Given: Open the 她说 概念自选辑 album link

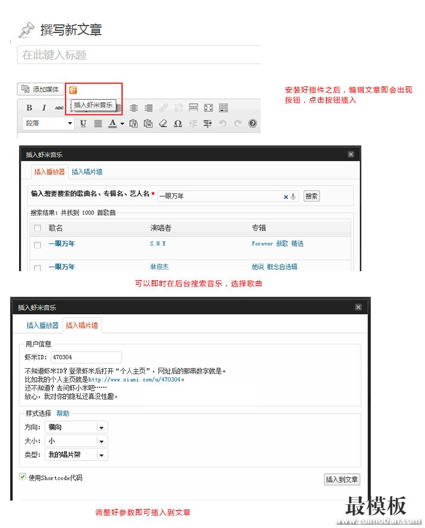Looking at the screenshot, I should pyautogui.click(x=274, y=267).
